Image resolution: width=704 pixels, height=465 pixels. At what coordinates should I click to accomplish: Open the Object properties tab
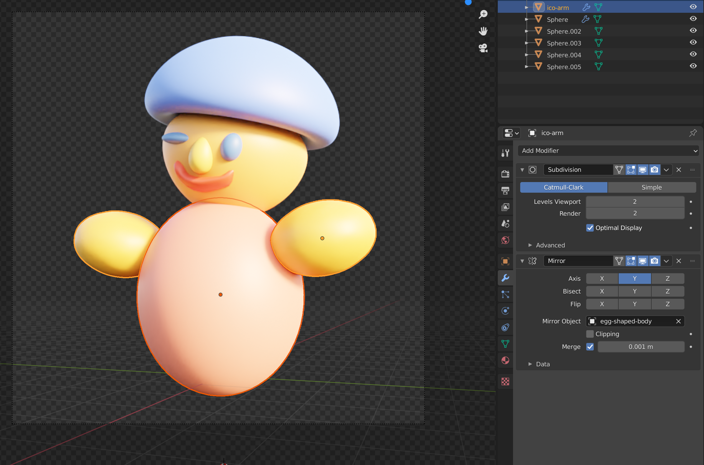(505, 261)
